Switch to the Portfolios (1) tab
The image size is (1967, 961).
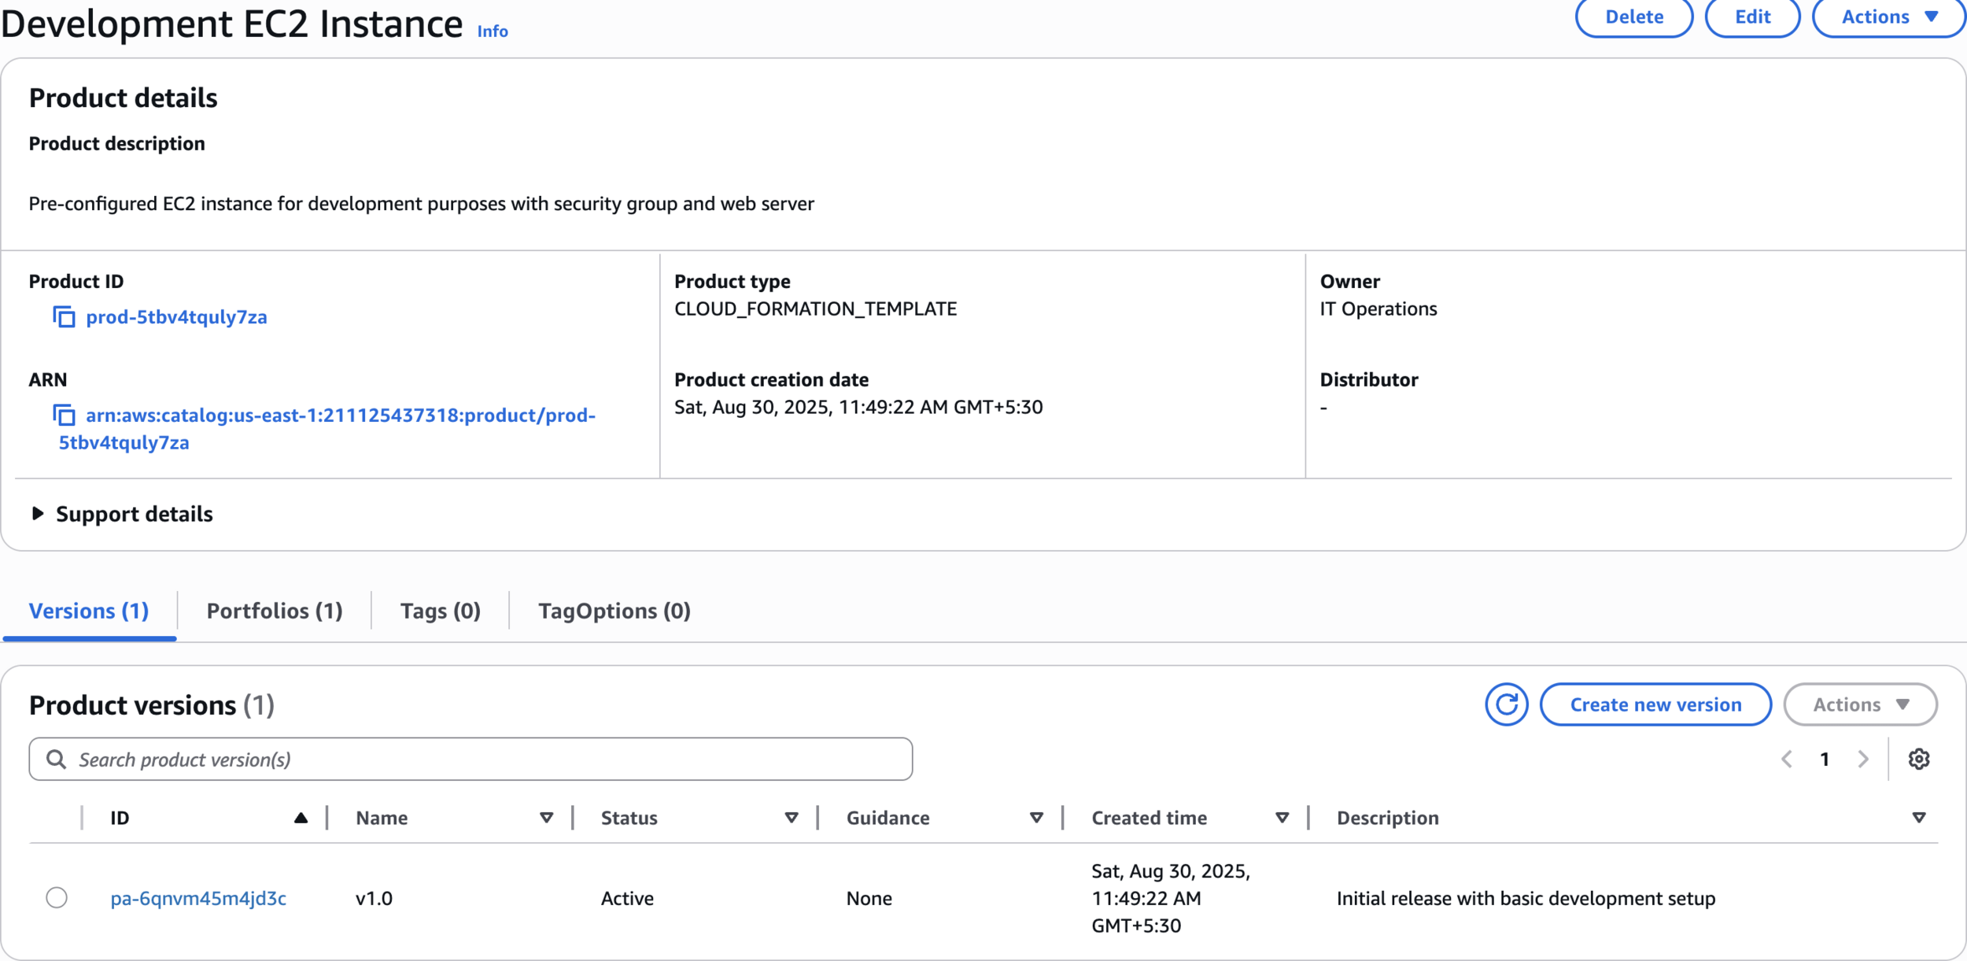[x=275, y=612]
